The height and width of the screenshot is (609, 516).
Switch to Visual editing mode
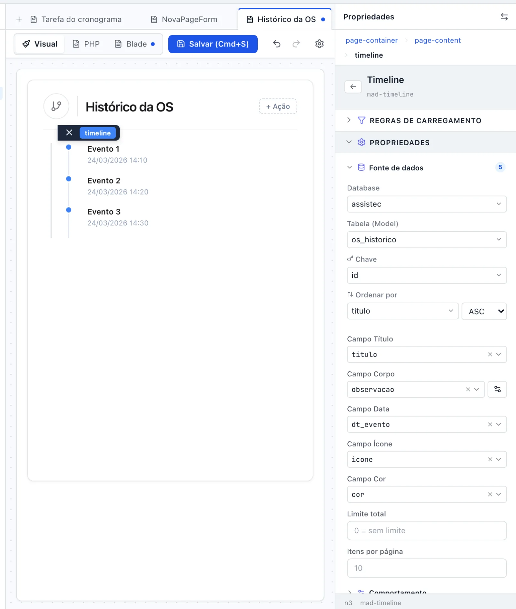click(x=40, y=44)
